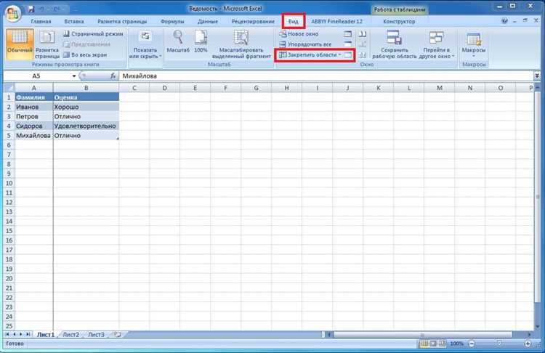Click the cell containing Удовлетворительно
Screen dimensions: 545x353
(86, 126)
